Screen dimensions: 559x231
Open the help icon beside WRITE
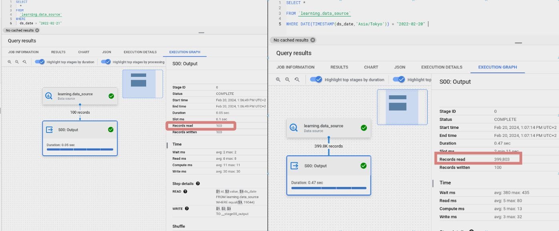point(187,209)
